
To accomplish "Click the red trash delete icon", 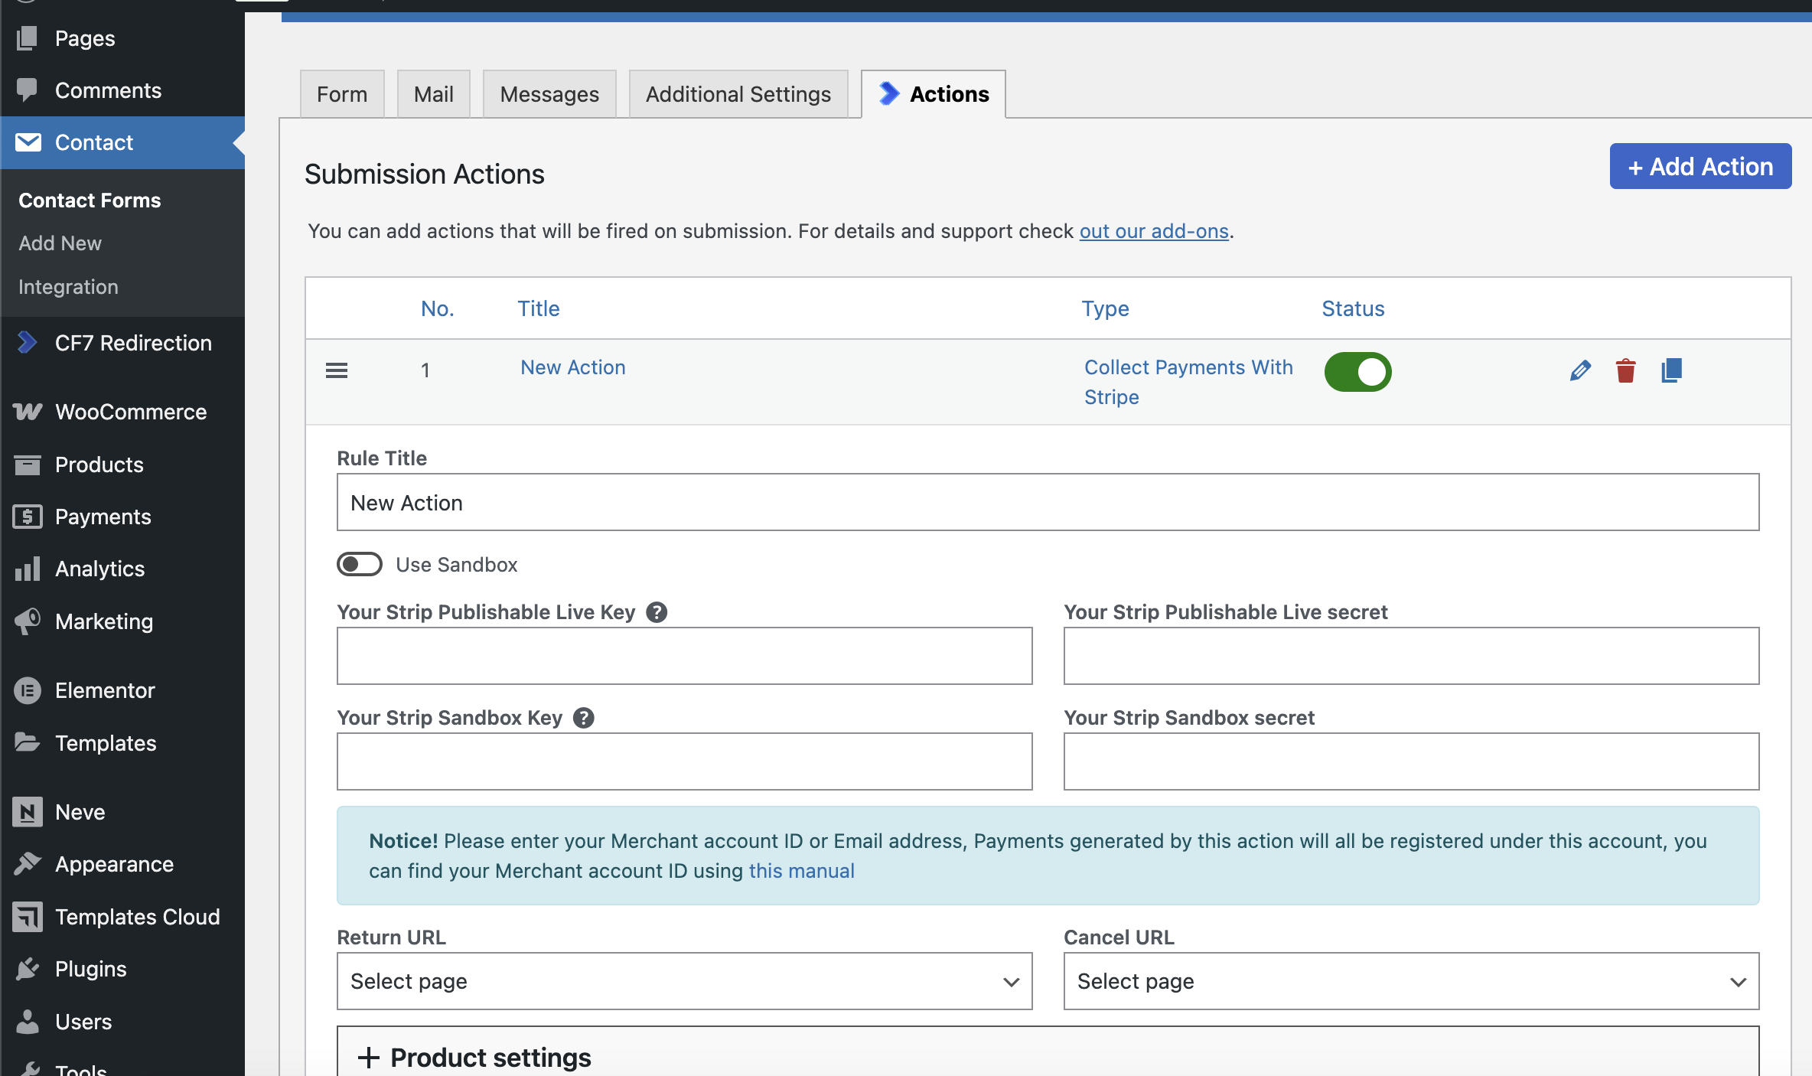I will [1625, 371].
